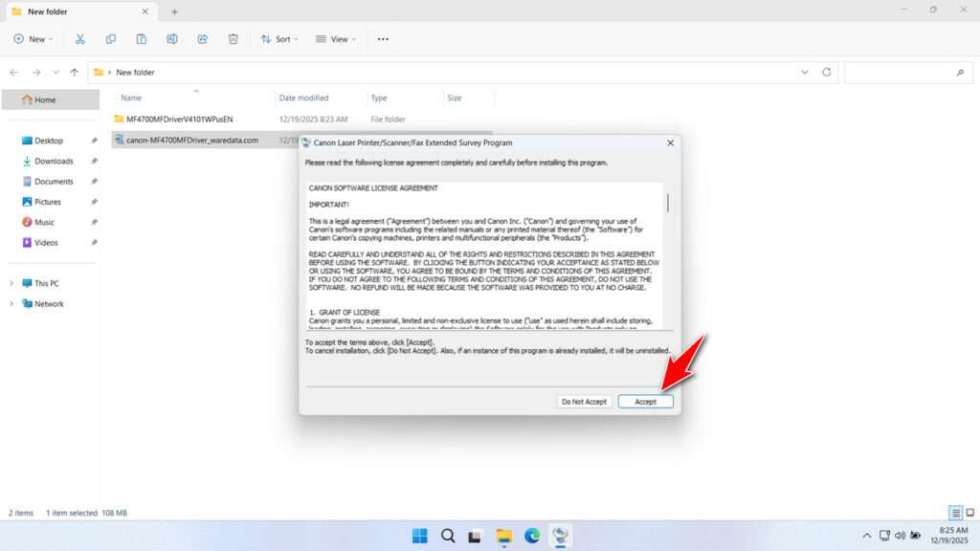Viewport: 980px width, 551px height.
Task: Click the Delete trash icon
Action: click(x=234, y=39)
